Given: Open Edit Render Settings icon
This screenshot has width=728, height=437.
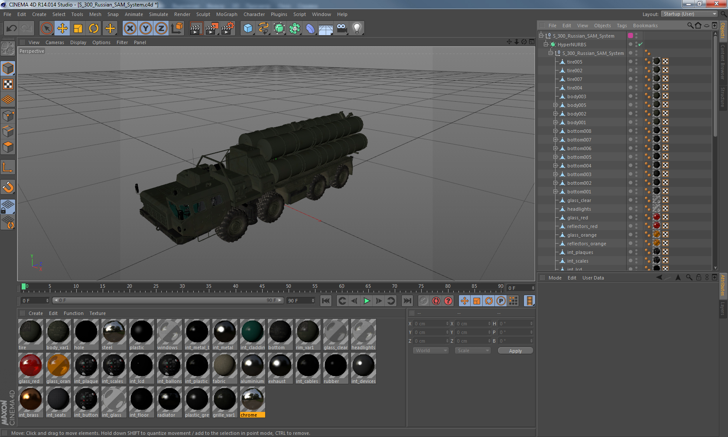Looking at the screenshot, I should (x=228, y=29).
